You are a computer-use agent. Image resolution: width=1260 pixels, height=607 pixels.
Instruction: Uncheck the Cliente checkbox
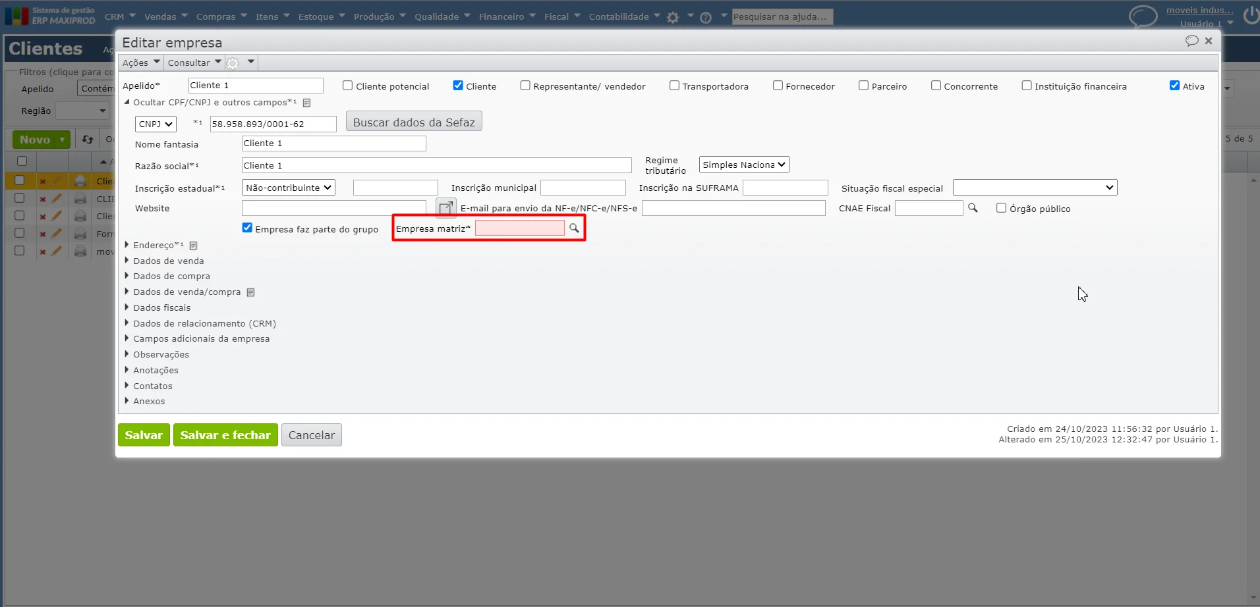458,86
